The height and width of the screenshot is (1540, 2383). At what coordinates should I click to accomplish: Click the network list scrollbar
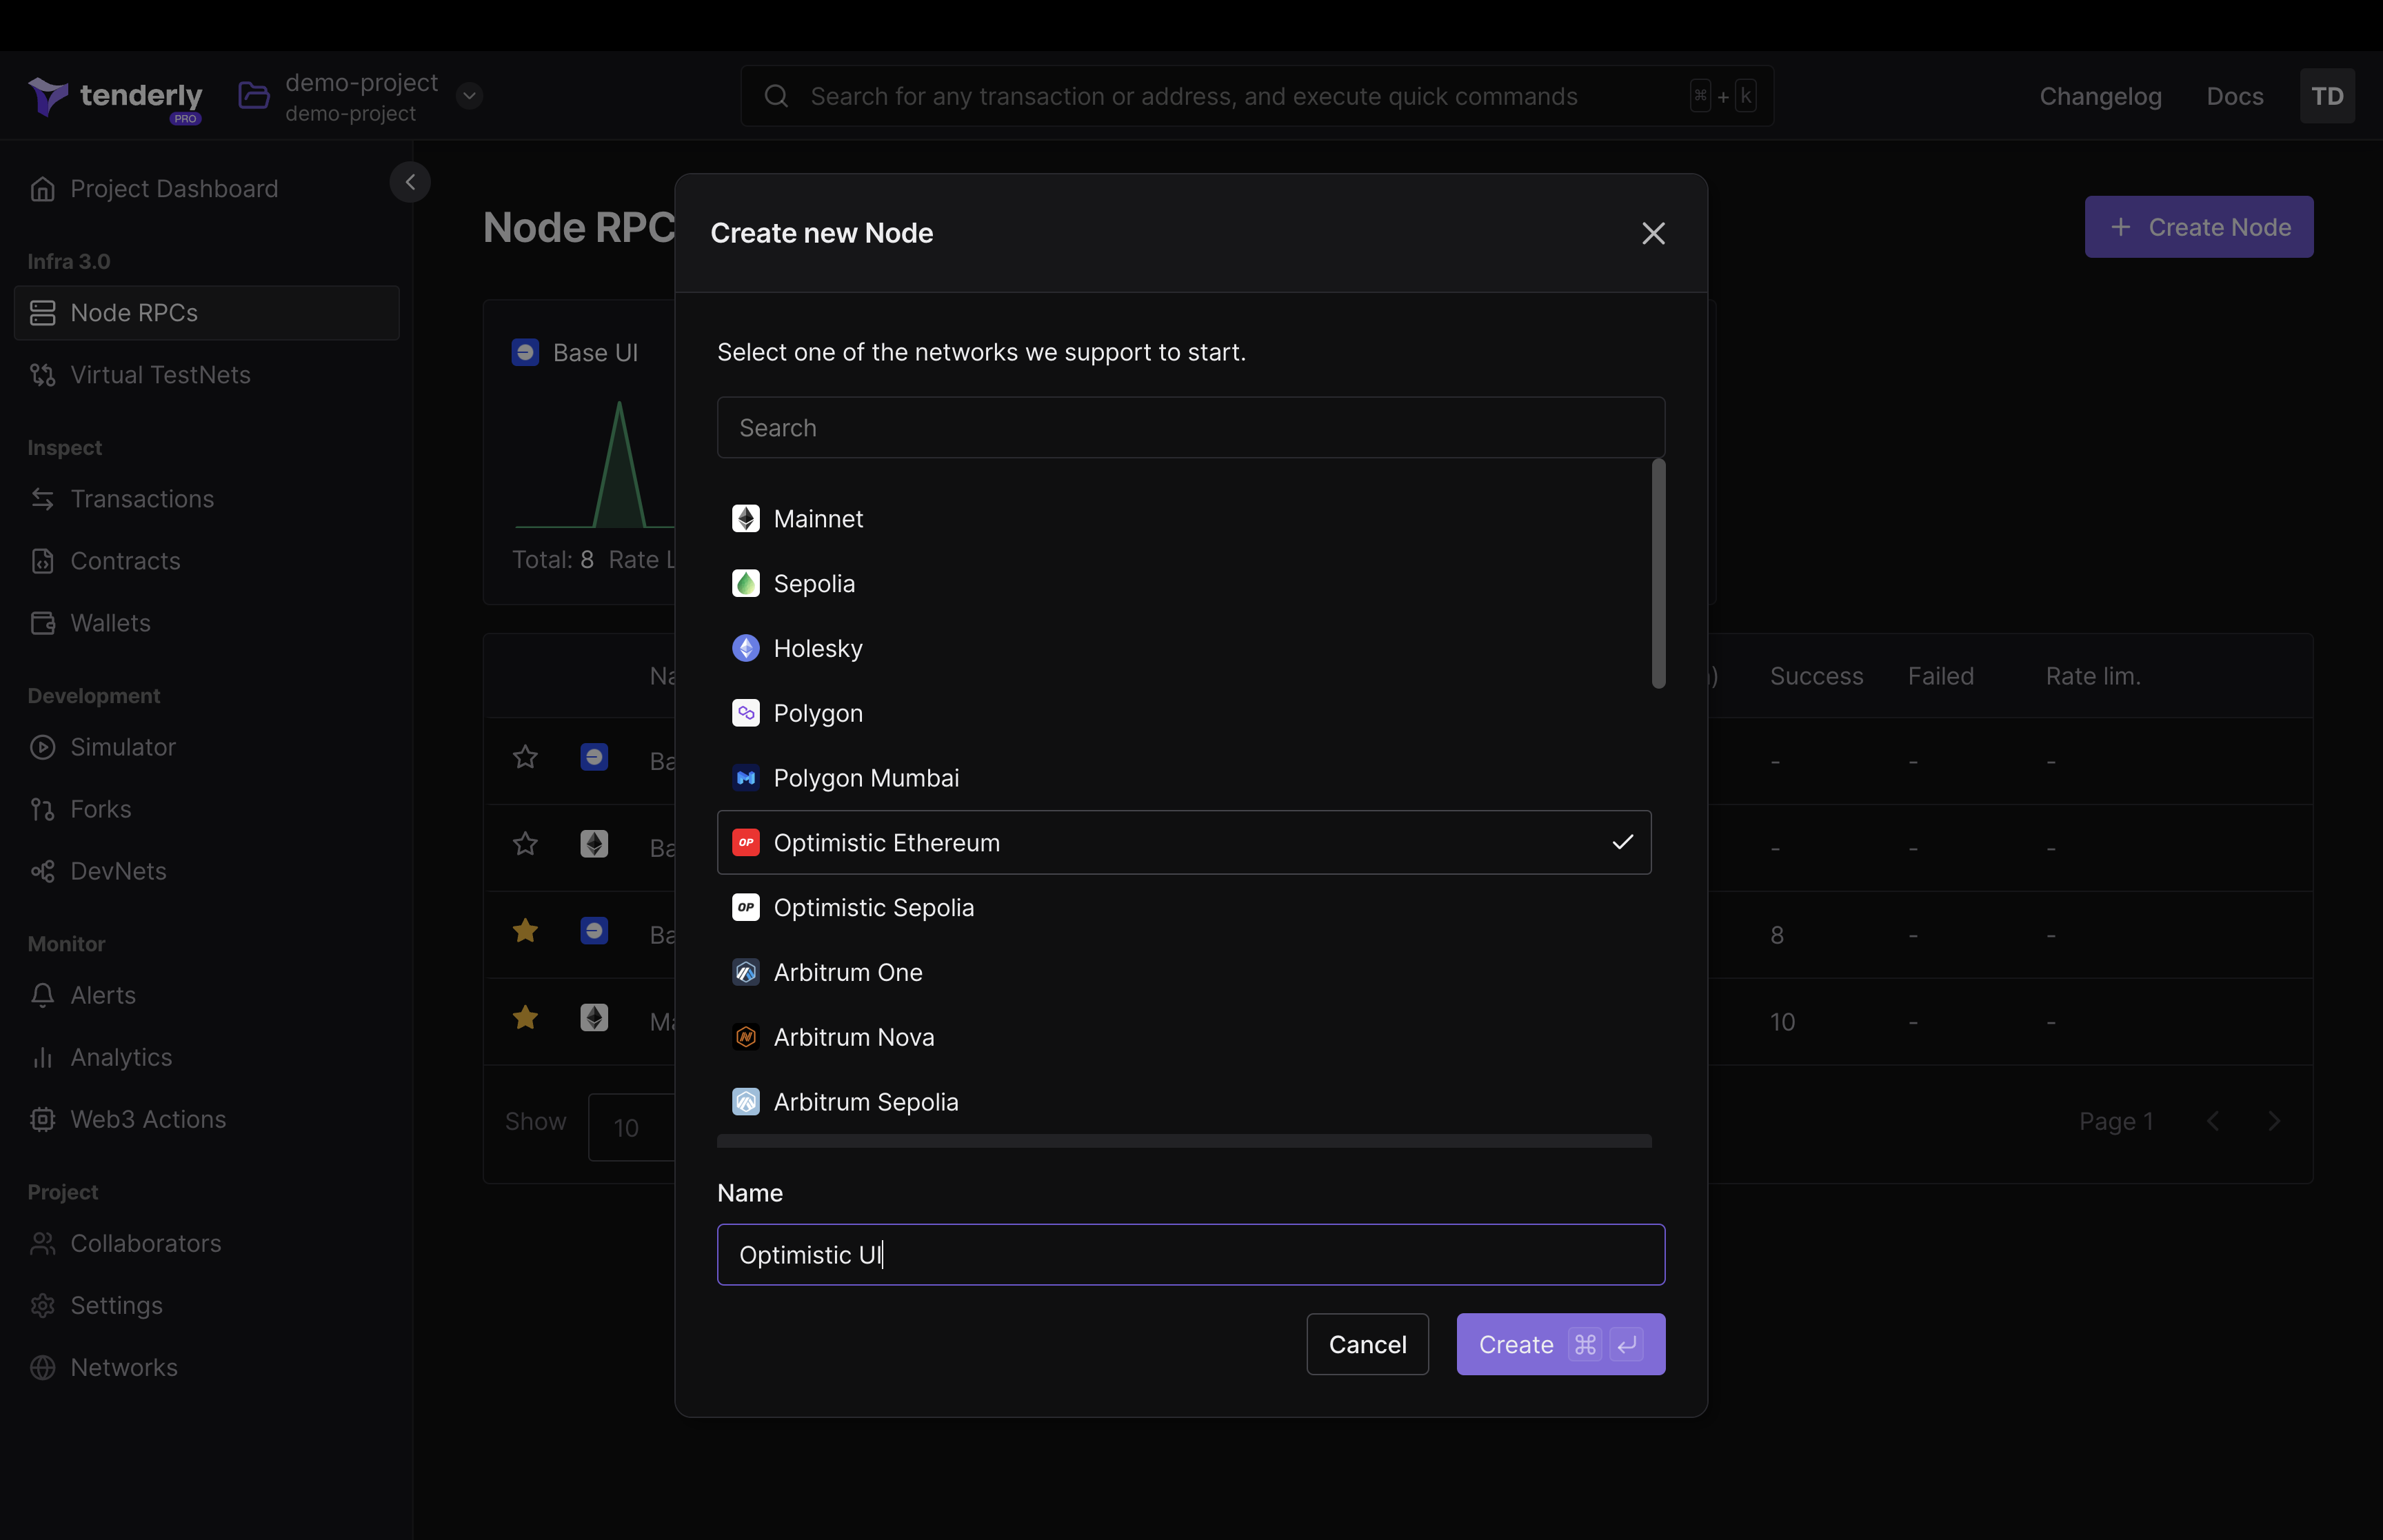point(1658,574)
